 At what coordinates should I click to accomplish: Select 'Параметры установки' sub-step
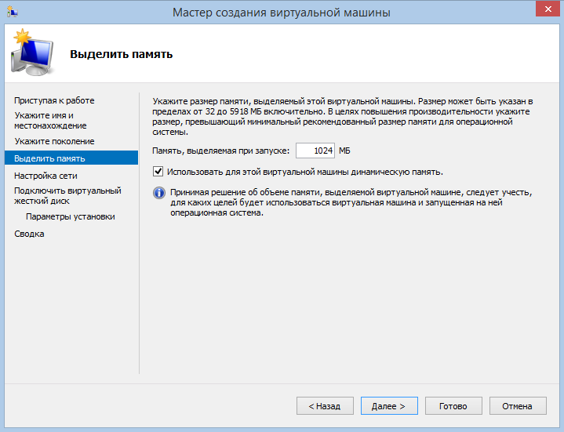click(70, 216)
